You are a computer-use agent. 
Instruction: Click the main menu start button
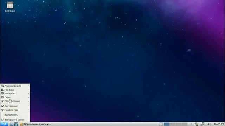[x=4, y=124]
